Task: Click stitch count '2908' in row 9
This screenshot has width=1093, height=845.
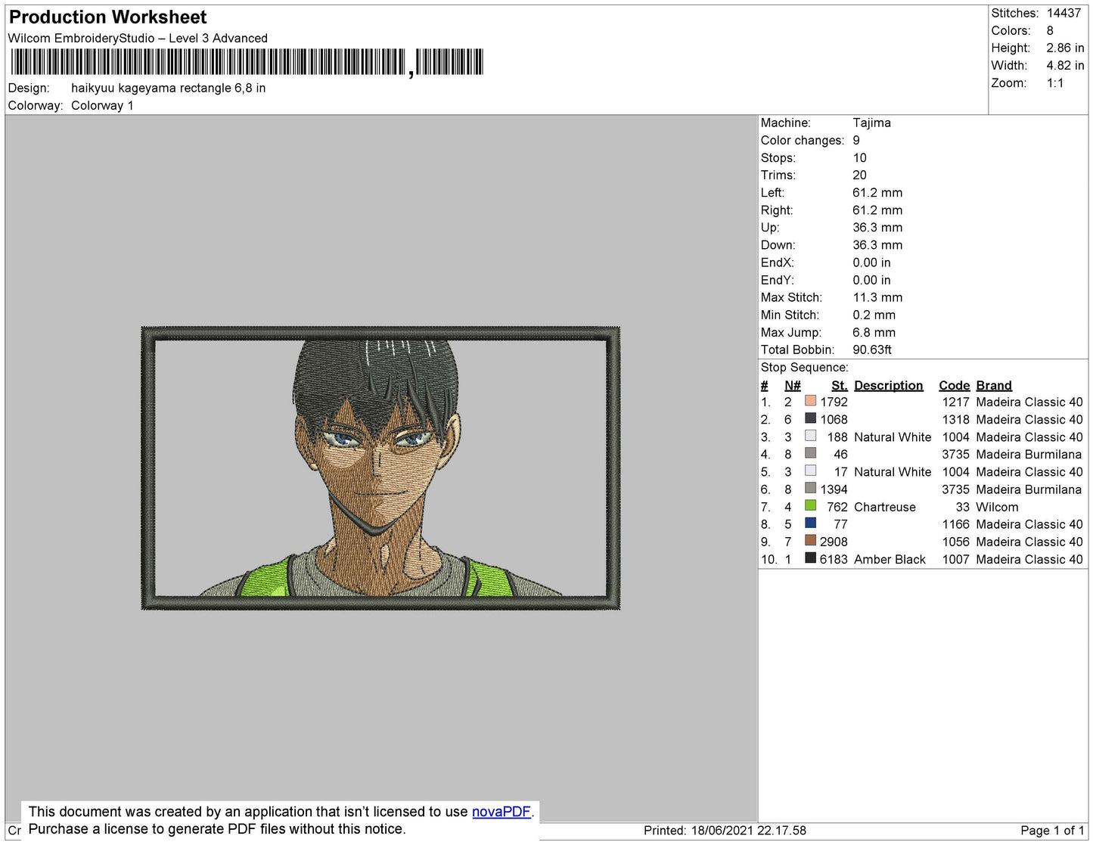Action: [834, 542]
